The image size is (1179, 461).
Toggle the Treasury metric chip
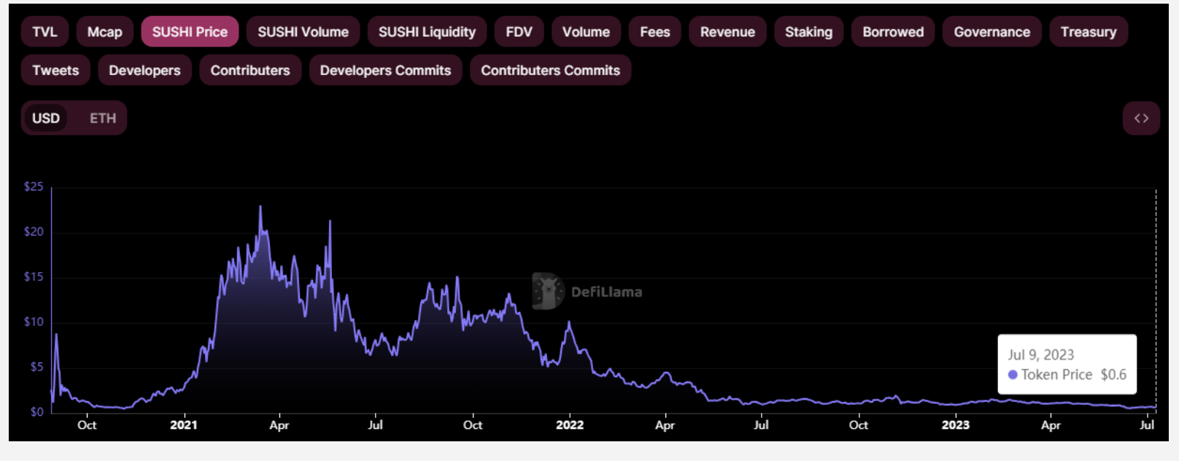[1089, 32]
